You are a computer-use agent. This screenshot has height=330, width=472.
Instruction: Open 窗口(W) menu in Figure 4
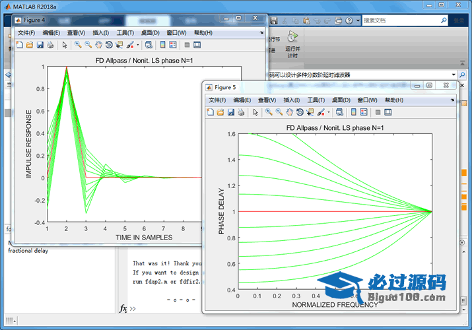(177, 33)
